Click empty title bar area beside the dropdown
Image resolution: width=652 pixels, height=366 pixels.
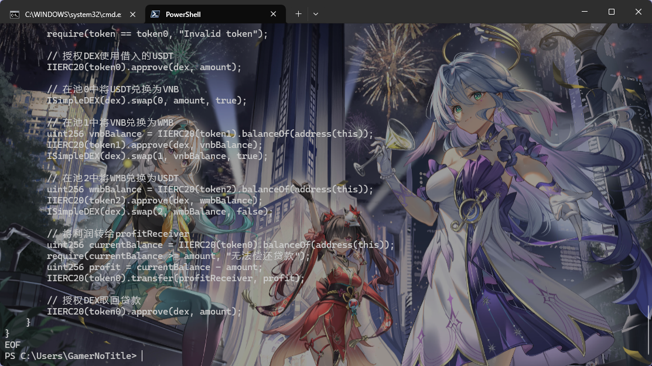pos(439,12)
